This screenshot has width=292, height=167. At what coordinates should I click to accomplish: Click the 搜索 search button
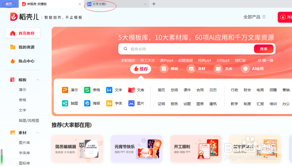pos(263,49)
